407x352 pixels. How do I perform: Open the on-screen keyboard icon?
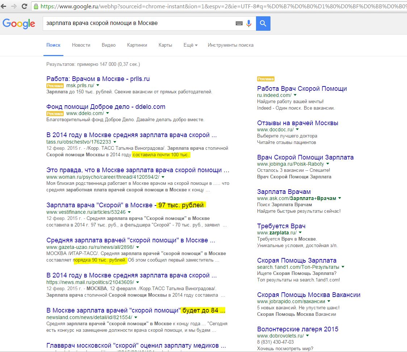coord(239,24)
